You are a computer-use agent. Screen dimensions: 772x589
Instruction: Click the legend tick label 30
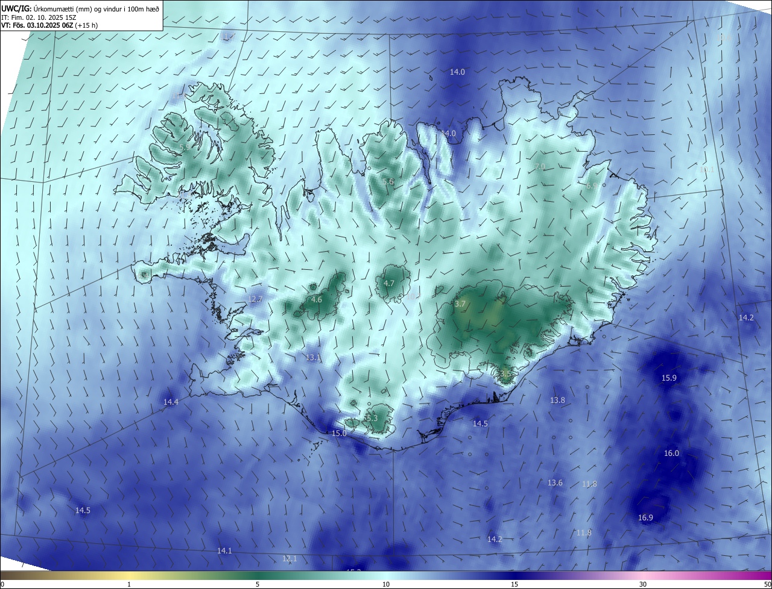pyautogui.click(x=643, y=584)
